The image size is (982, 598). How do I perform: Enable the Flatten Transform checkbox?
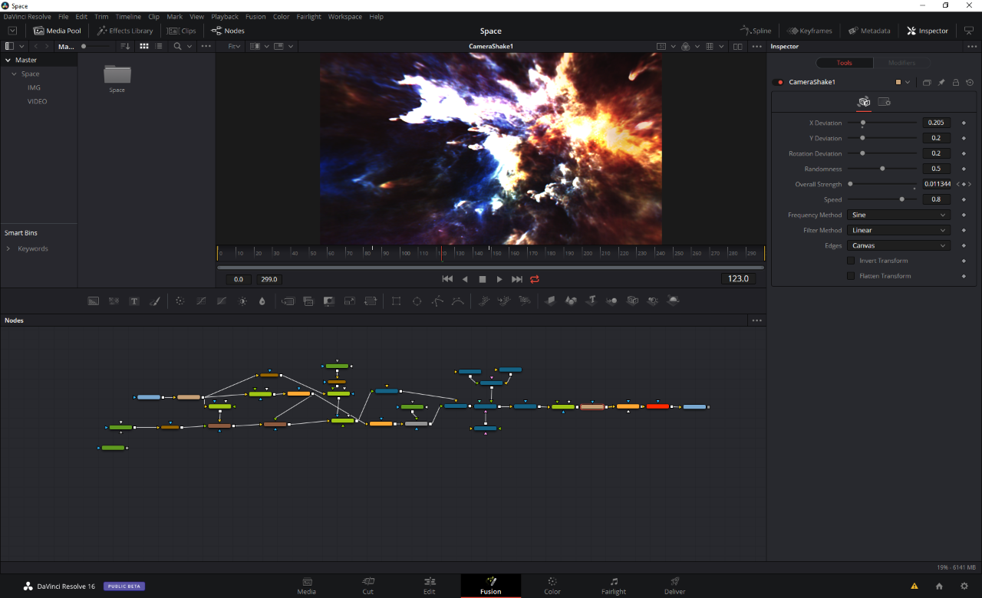pos(850,276)
